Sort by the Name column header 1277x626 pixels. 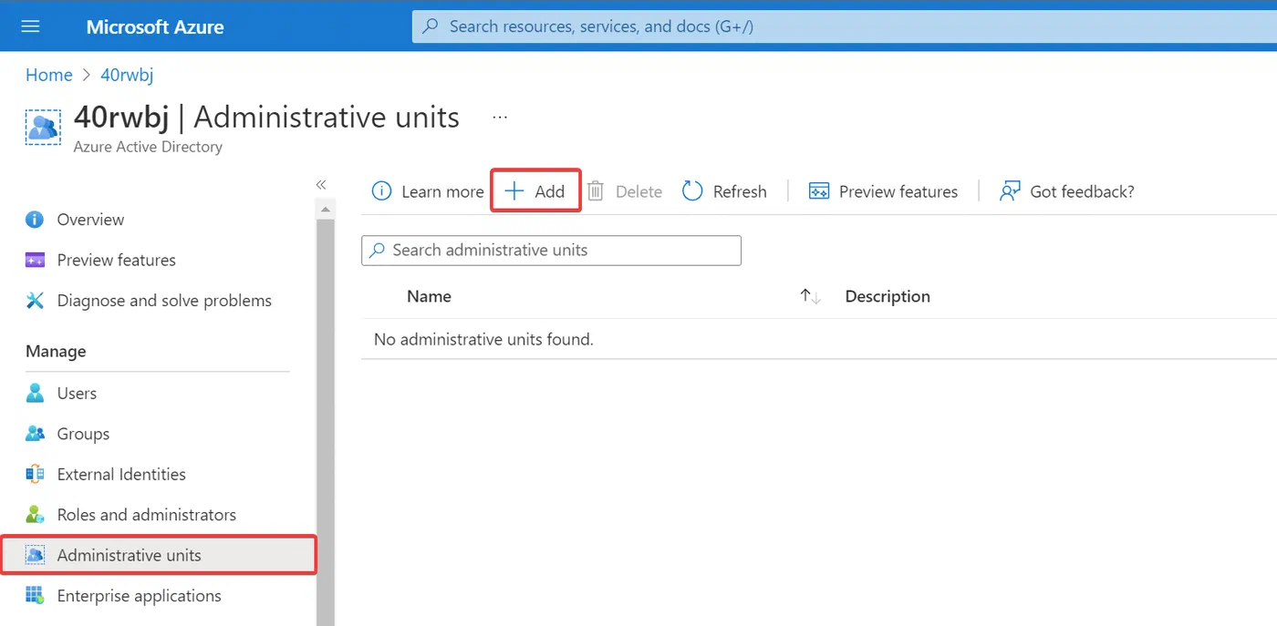click(429, 296)
